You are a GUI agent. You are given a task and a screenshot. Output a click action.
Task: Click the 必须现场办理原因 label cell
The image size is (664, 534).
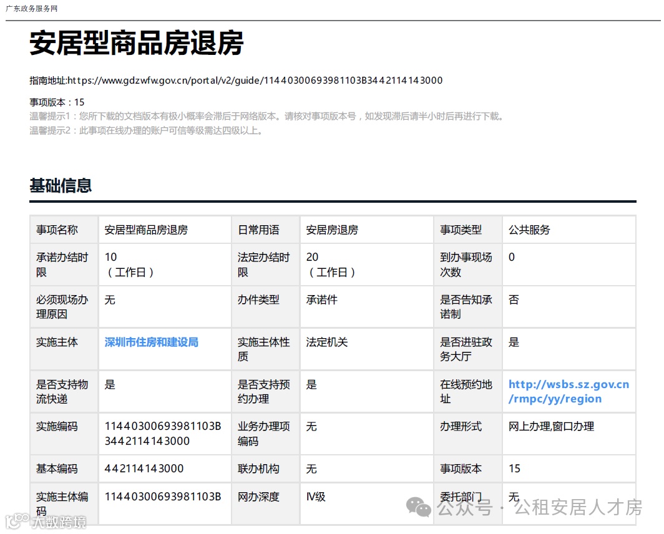62,307
